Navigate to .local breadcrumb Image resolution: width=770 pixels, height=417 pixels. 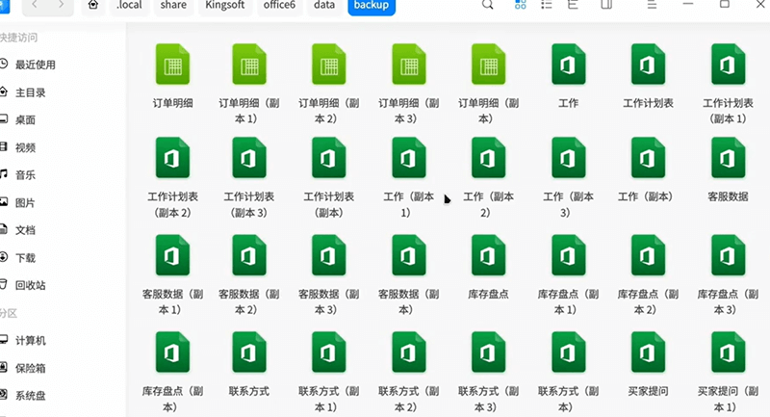click(130, 6)
